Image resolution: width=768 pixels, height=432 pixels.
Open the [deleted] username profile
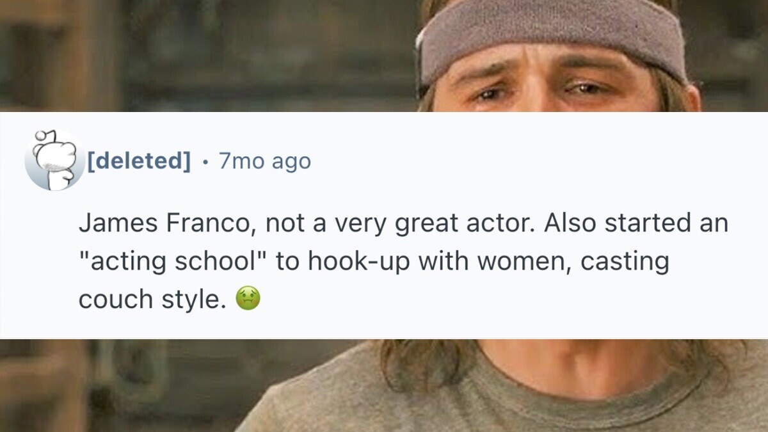pyautogui.click(x=138, y=161)
